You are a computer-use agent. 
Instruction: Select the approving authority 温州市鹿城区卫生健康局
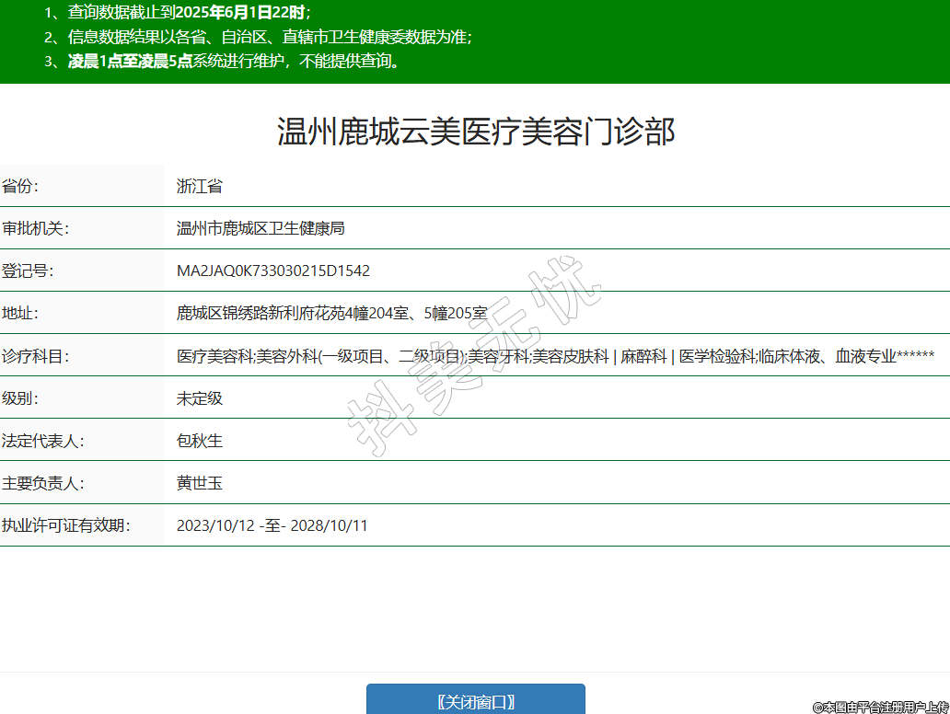261,228
